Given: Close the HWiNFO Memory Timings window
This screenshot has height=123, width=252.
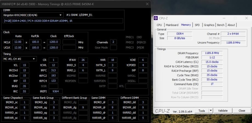Looking at the screenshot, I should click(x=147, y=4).
